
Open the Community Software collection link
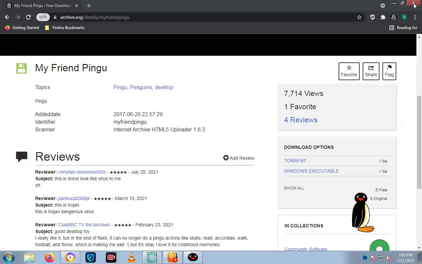[306, 249]
